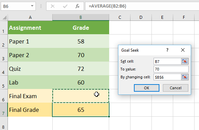The height and width of the screenshot is (130, 199).
Task: Click the fill handle at B7 corner
Action: point(109,117)
